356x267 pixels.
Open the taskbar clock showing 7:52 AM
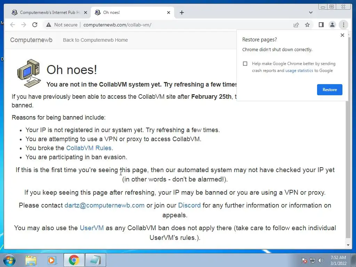click(338, 260)
